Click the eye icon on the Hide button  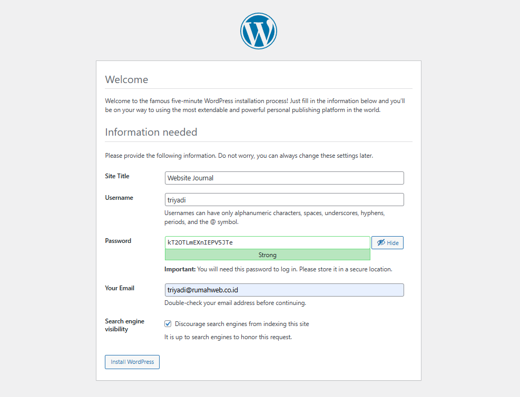(380, 243)
